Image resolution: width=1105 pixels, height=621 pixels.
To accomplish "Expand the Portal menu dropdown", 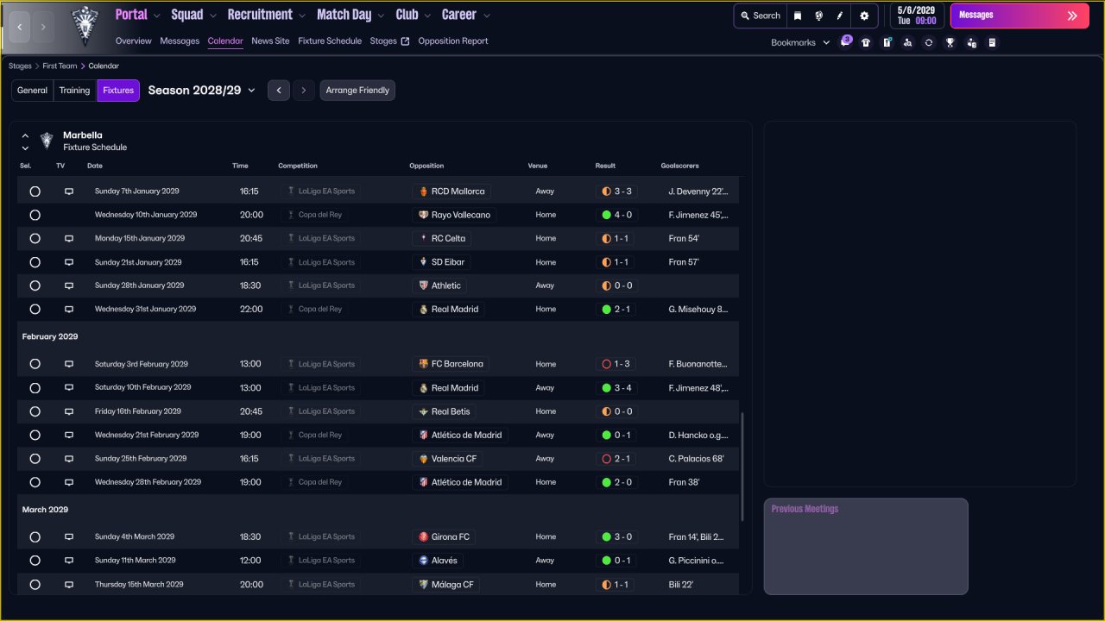I will tap(155, 16).
